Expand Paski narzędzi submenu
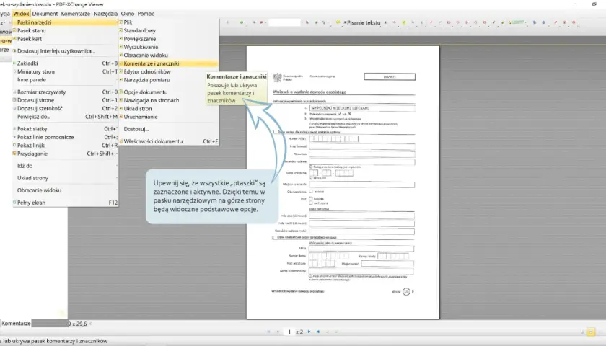 point(65,22)
